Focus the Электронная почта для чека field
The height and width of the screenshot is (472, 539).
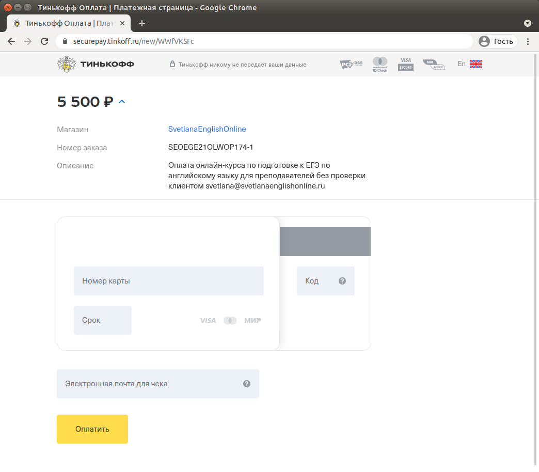pos(158,384)
